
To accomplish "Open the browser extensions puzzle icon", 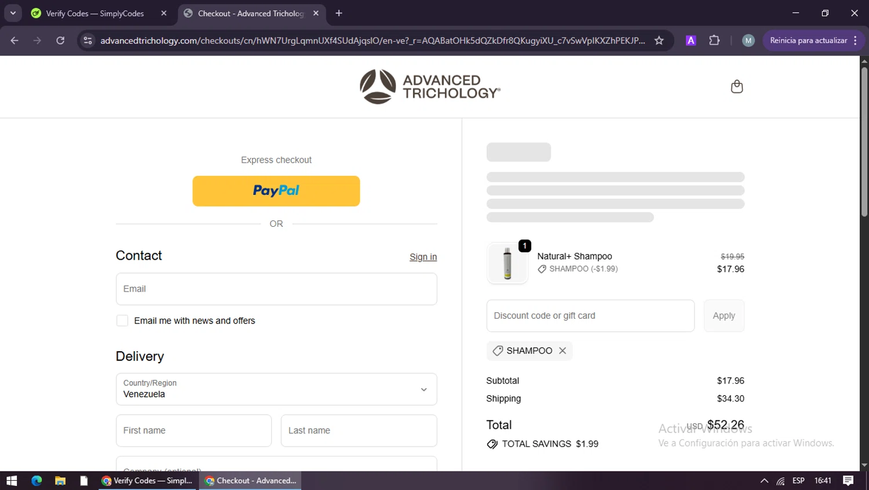I will pyautogui.click(x=714, y=40).
